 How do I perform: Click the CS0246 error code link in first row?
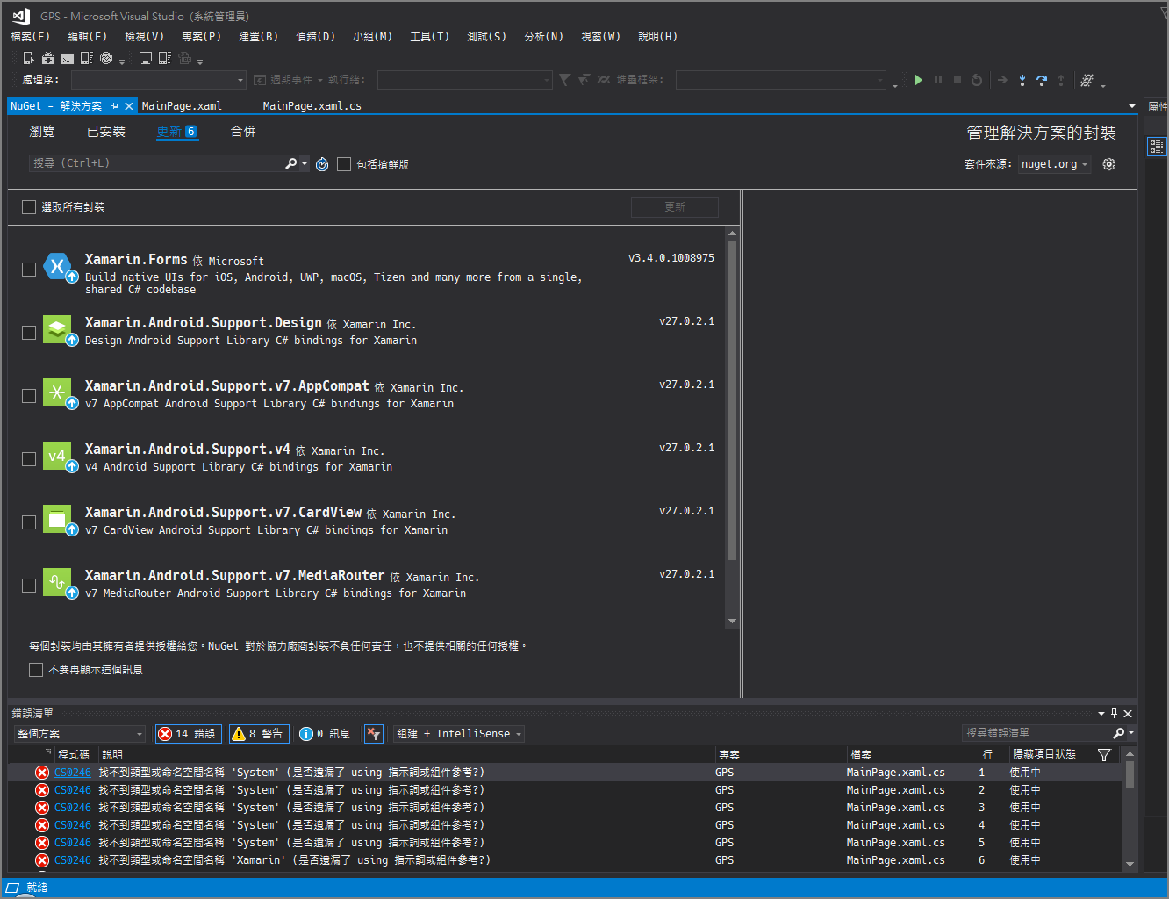click(73, 773)
